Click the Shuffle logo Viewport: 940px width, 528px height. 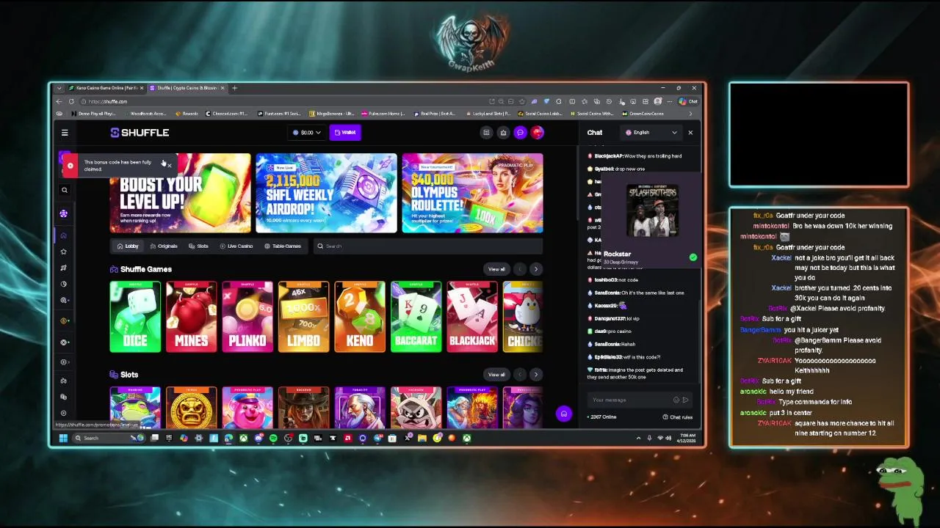[x=140, y=133]
